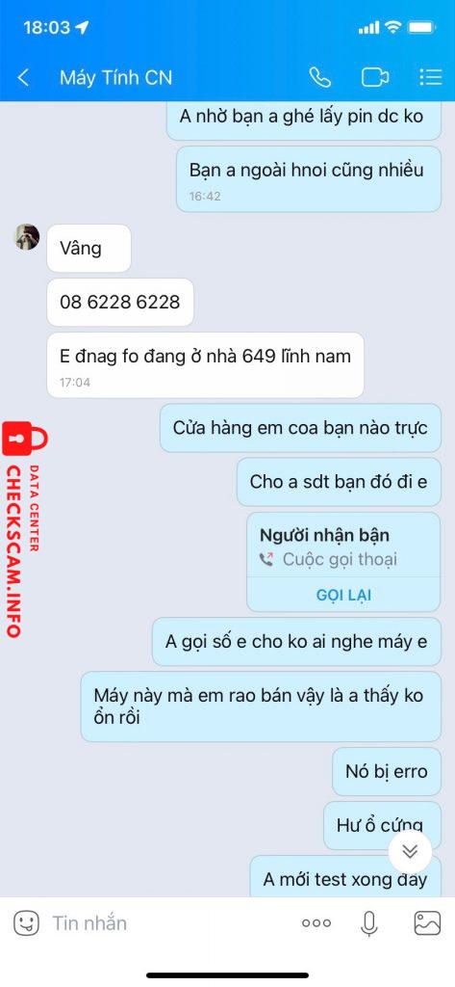Tap the "Nó bị erro" message
Viewport: 455px width, 987px height.
(387, 771)
